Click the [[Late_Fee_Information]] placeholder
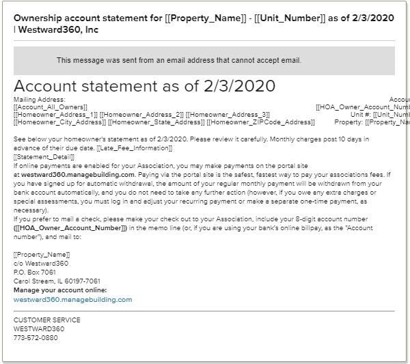 pos(135,148)
